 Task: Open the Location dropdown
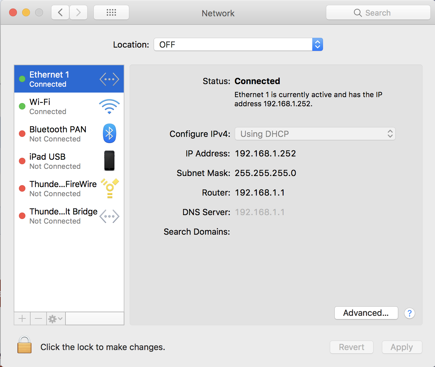pos(238,45)
